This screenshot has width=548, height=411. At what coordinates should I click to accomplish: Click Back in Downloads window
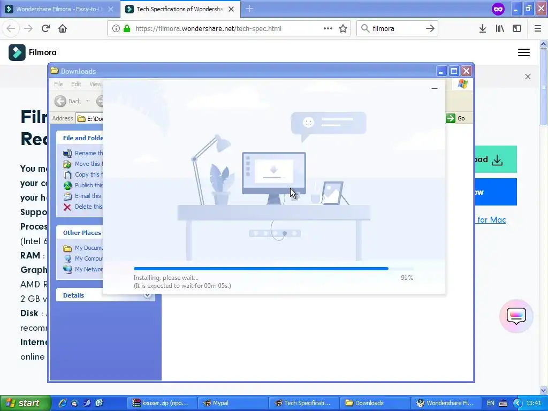pyautogui.click(x=68, y=101)
